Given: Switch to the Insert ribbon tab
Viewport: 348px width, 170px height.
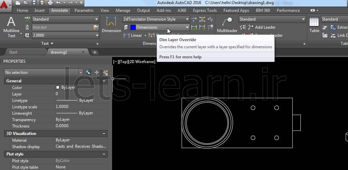Looking at the screenshot, I should coord(39,10).
